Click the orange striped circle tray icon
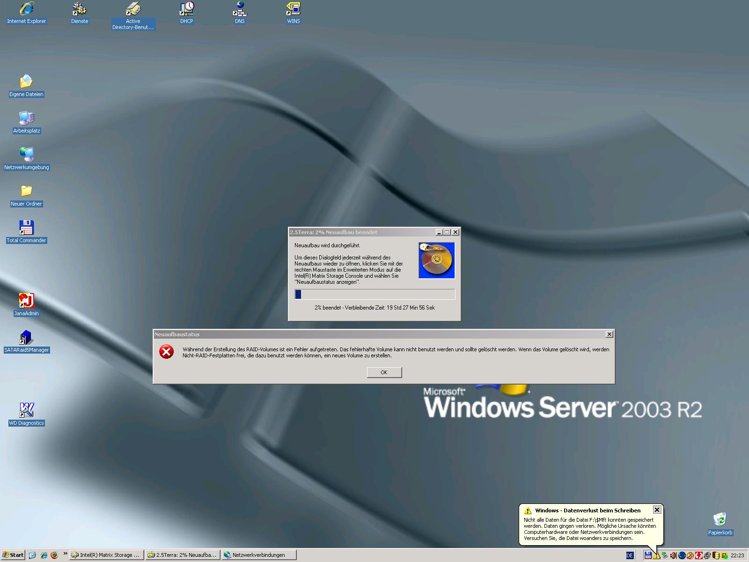 pos(690,555)
